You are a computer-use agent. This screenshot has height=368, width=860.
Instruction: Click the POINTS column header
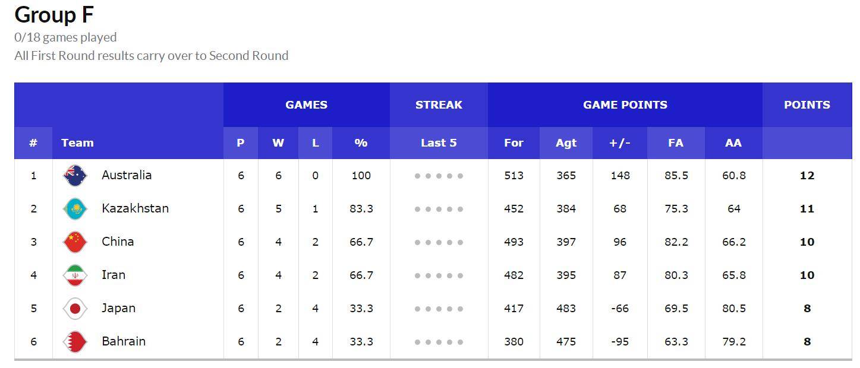pos(807,105)
